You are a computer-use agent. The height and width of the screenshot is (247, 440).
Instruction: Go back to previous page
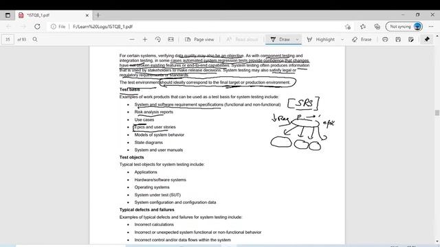click(9, 27)
